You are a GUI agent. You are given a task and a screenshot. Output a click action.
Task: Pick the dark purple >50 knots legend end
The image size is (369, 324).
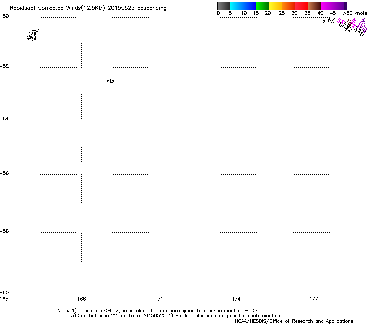(x=346, y=6)
